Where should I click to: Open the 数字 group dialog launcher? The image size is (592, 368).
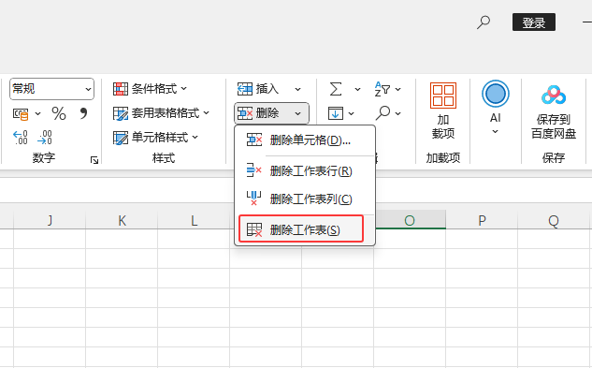click(x=94, y=160)
